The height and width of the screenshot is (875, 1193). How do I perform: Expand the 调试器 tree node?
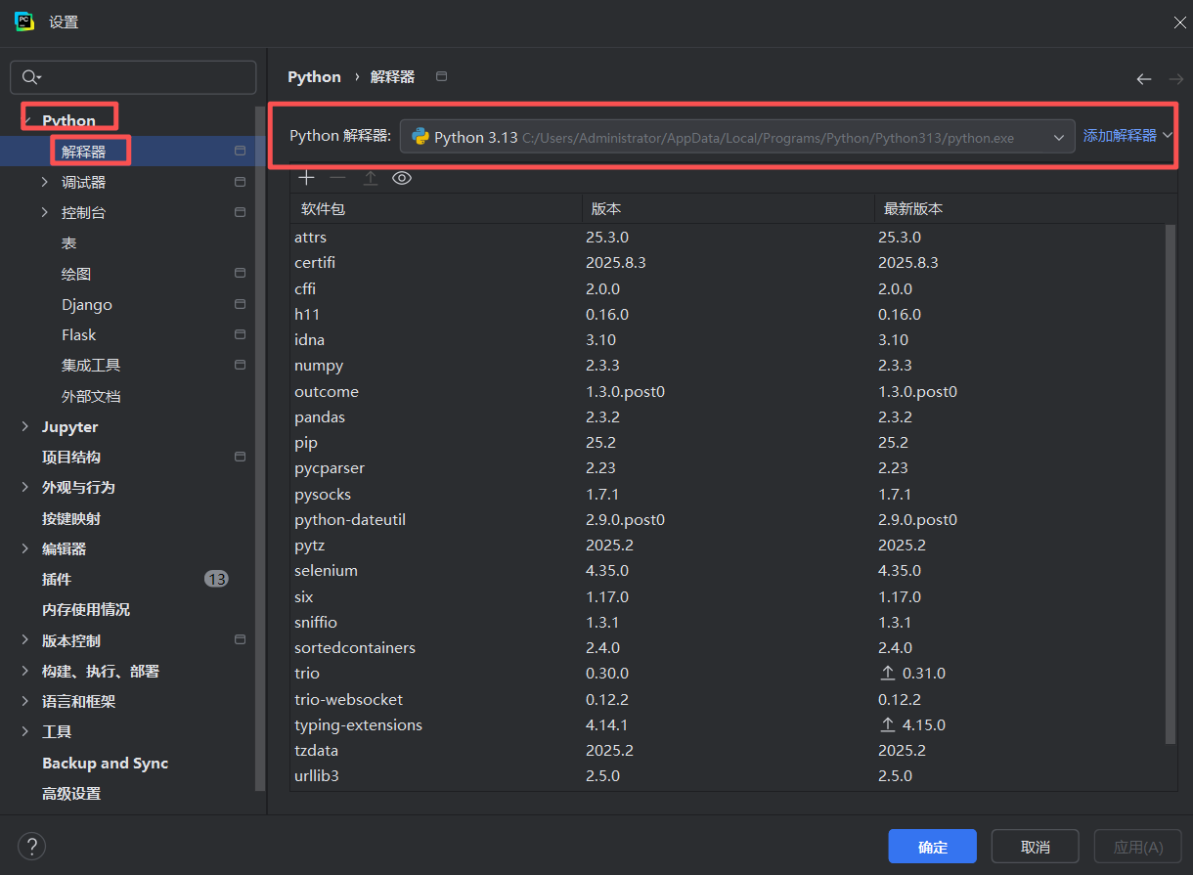pyautogui.click(x=45, y=182)
